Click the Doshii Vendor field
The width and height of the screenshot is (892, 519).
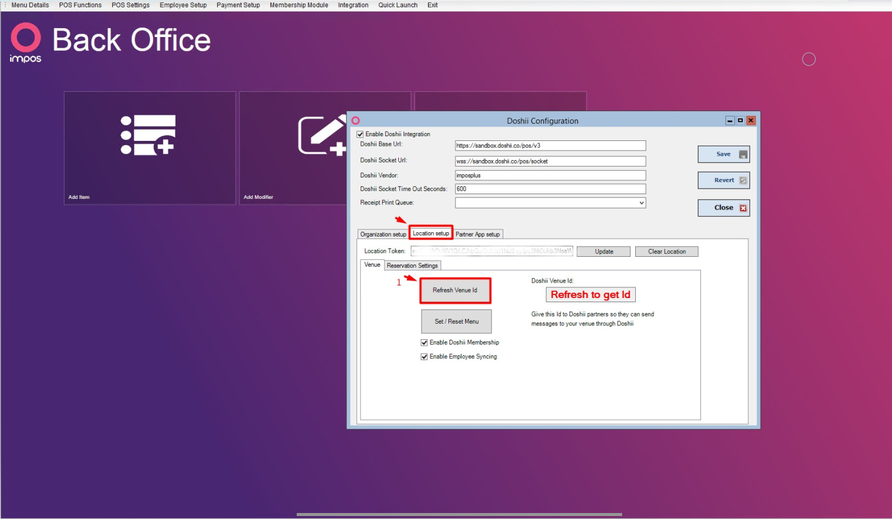tap(550, 176)
